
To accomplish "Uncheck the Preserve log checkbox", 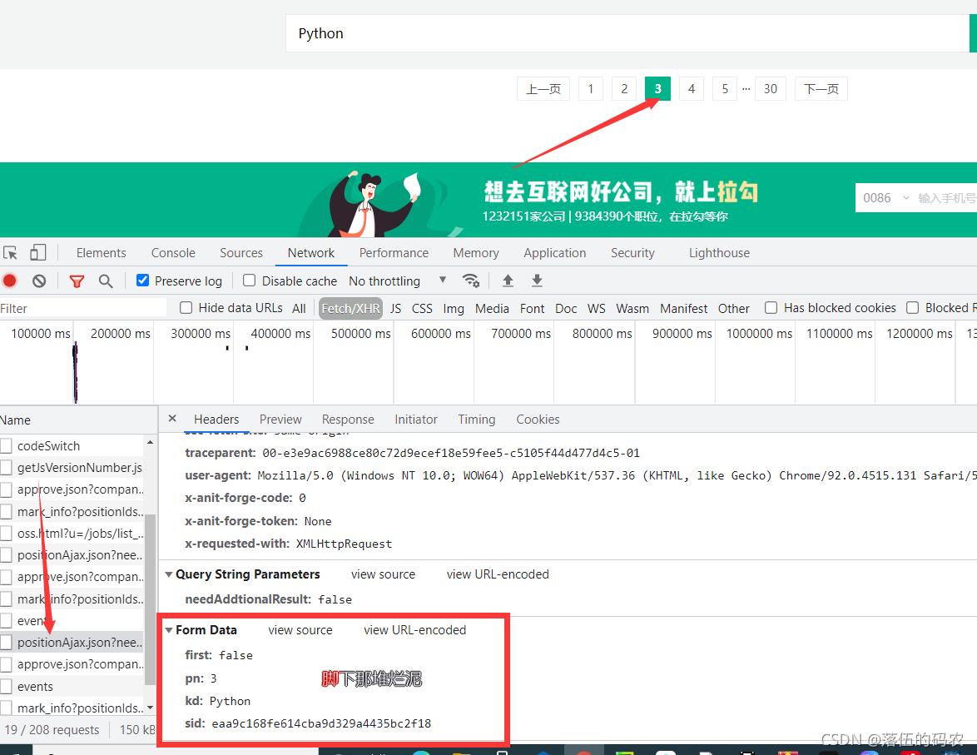I will tap(141, 281).
